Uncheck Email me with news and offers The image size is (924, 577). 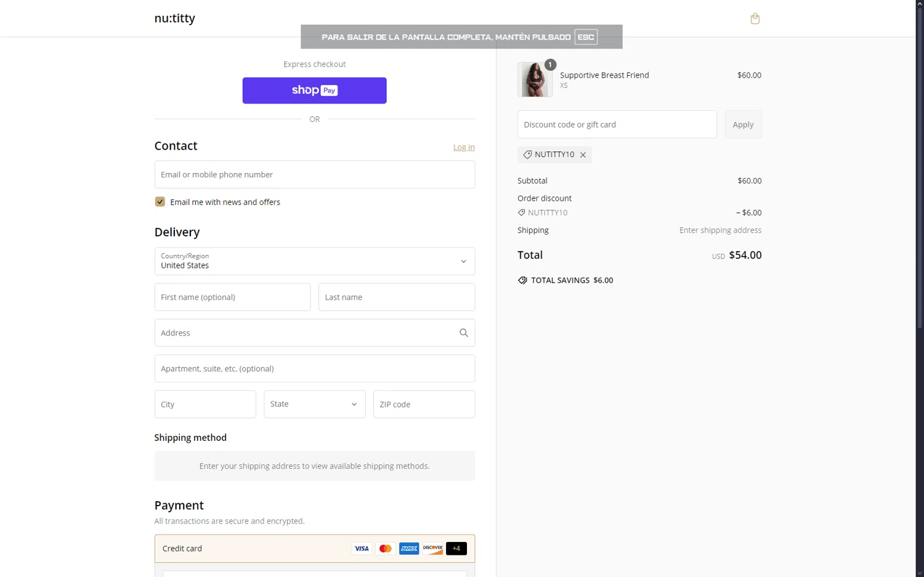click(x=160, y=202)
